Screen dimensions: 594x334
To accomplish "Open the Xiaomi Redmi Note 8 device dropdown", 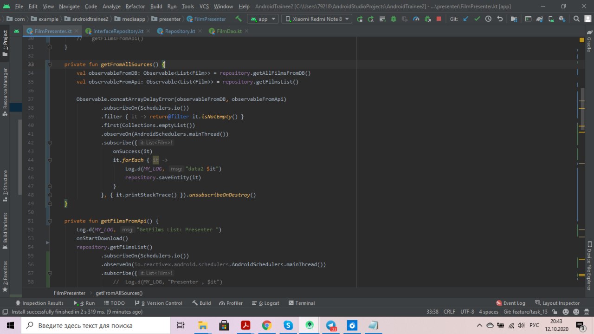I will click(x=316, y=19).
